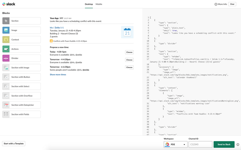Click the Slack logo

pos(9,4)
